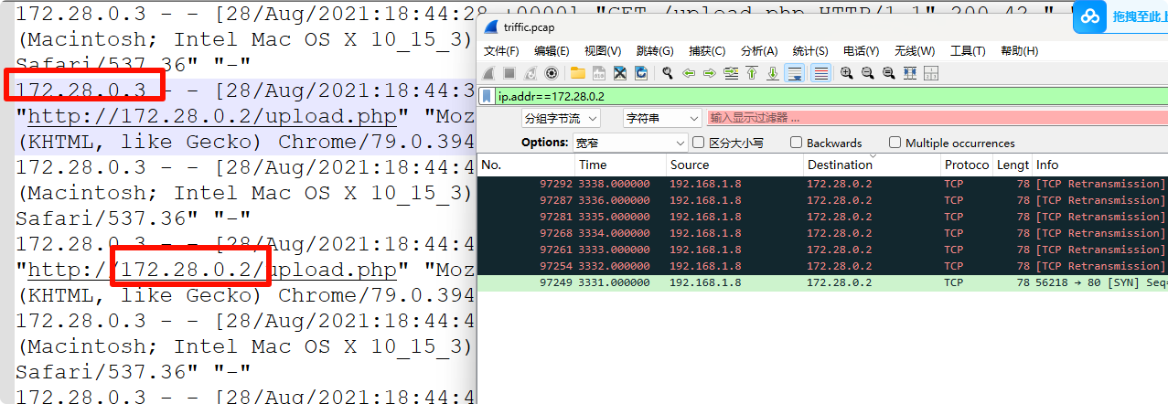
Task: Click the restart capture icon
Action: (x=530, y=73)
